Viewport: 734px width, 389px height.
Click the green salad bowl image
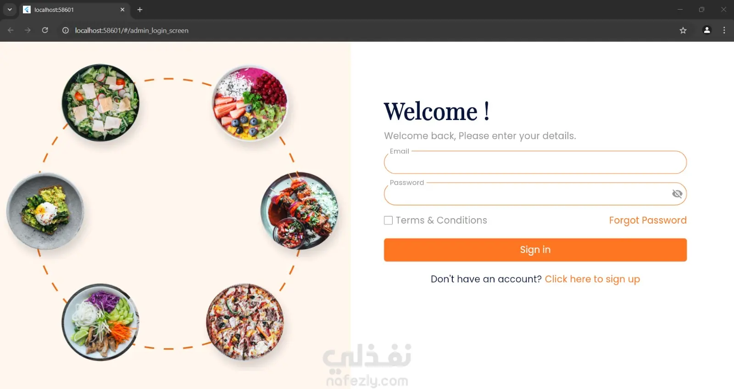coord(100,103)
